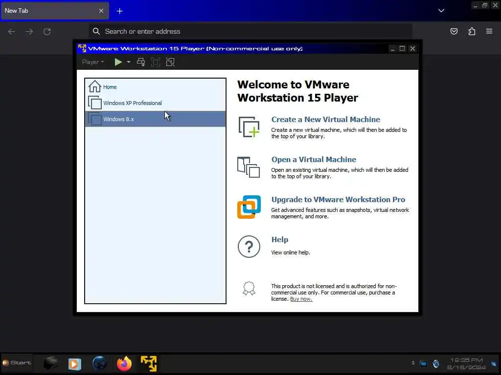Open the Pocket save icon in browser

point(454,31)
